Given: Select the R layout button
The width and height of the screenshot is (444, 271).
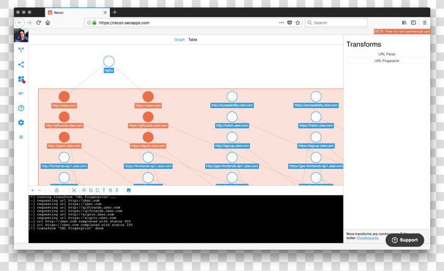Looking at the screenshot, I should coord(84,191).
